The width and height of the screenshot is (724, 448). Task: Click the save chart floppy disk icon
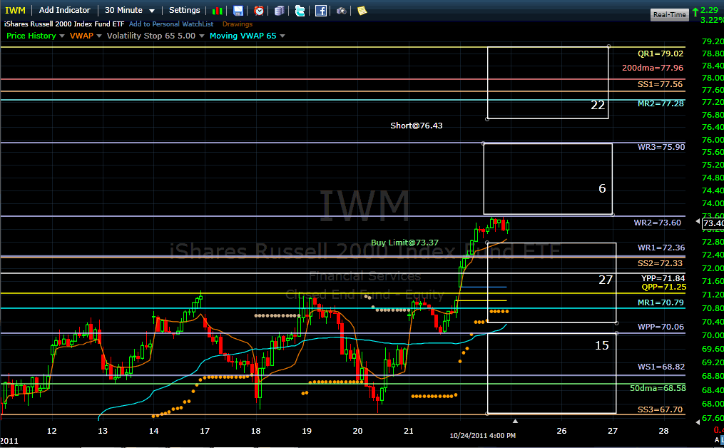(x=238, y=10)
